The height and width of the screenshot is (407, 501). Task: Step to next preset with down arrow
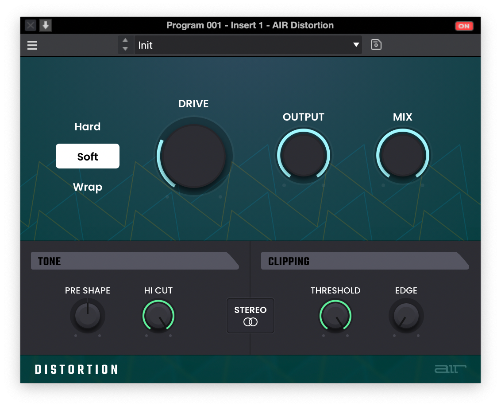point(125,49)
